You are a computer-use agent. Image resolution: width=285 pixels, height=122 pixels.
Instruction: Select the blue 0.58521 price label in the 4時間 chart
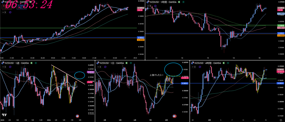click(281, 83)
